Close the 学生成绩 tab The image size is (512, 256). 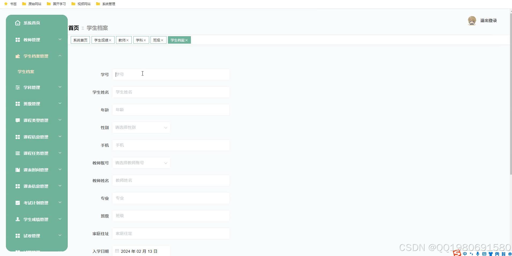tap(110, 40)
